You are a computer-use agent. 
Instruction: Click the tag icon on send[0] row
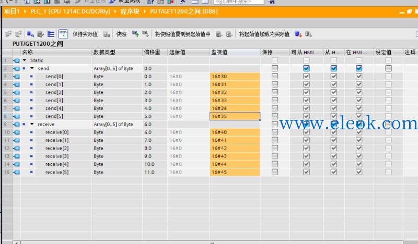[17, 76]
